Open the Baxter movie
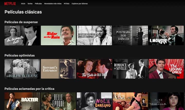 pos(22,101)
